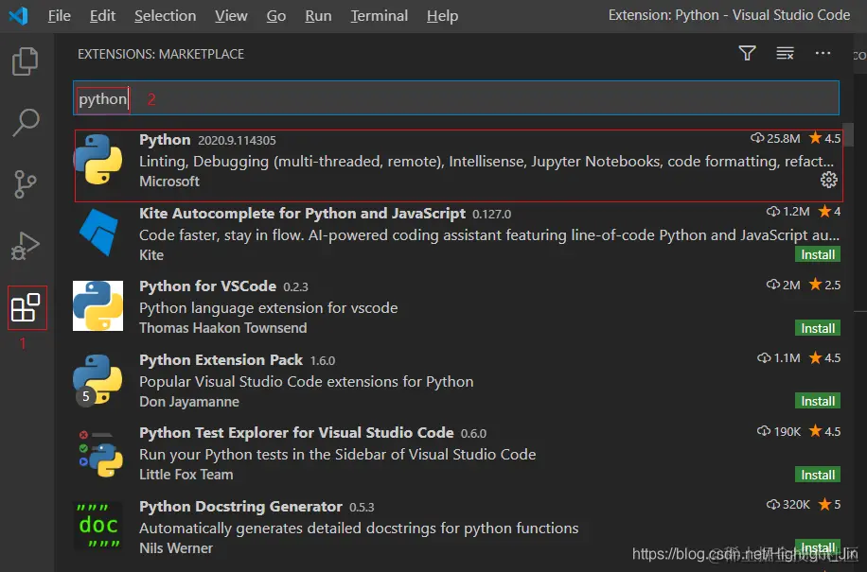
Task: Open the Source Control view
Action: click(25, 183)
